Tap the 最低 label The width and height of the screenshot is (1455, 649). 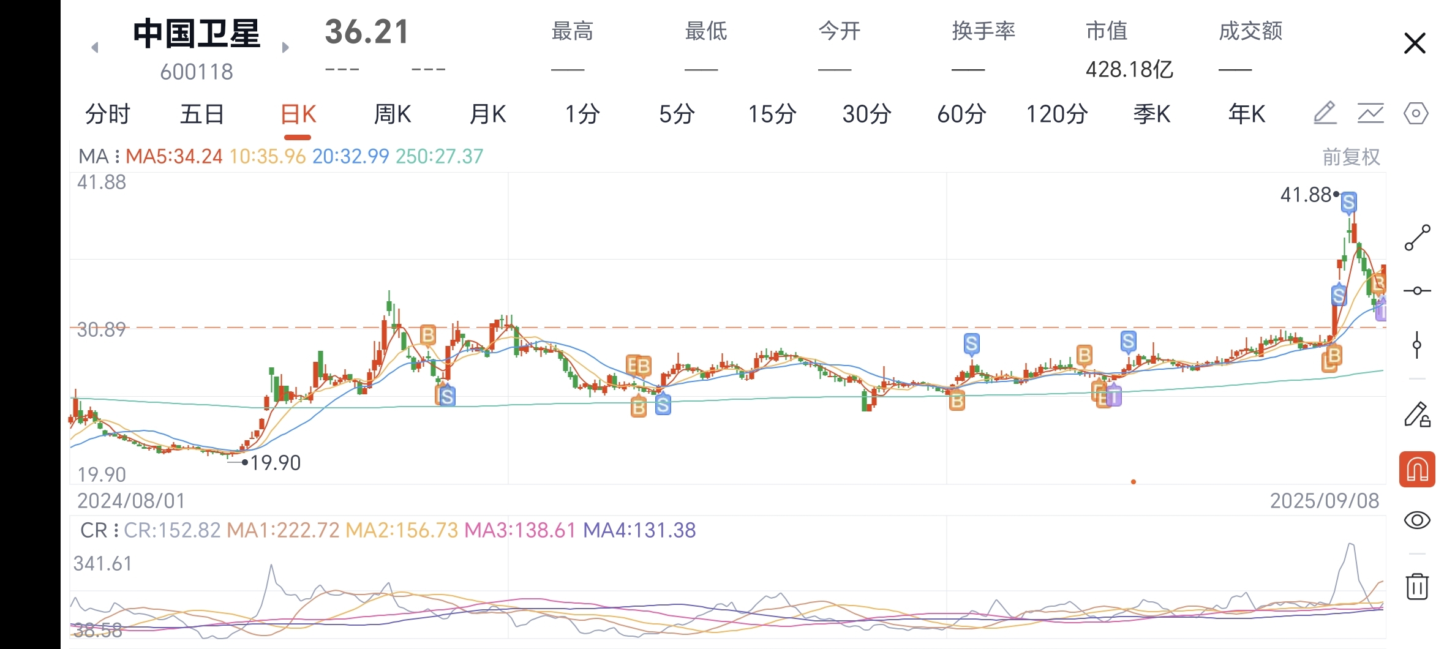tap(706, 31)
